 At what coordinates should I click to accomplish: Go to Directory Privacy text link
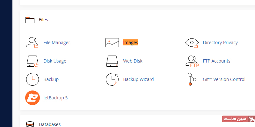(x=220, y=43)
